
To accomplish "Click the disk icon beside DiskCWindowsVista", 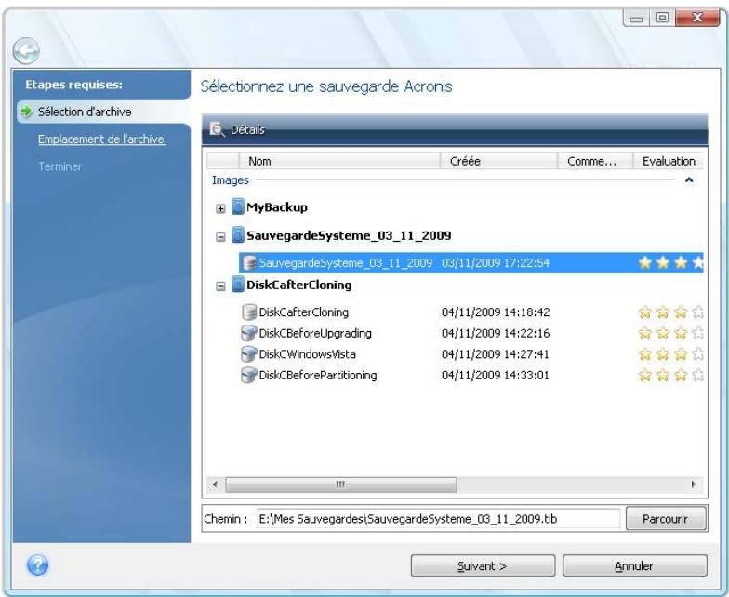I will point(249,353).
